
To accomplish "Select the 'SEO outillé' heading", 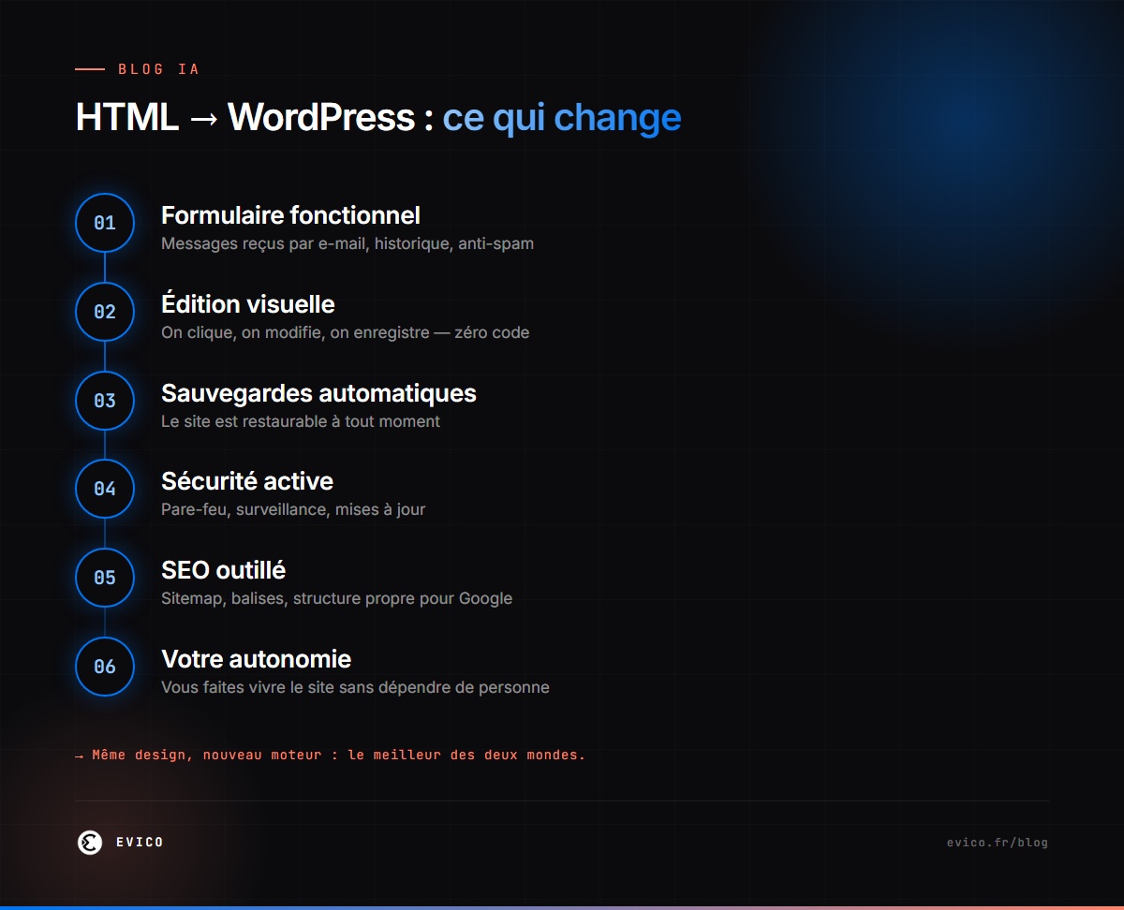I will pos(224,570).
